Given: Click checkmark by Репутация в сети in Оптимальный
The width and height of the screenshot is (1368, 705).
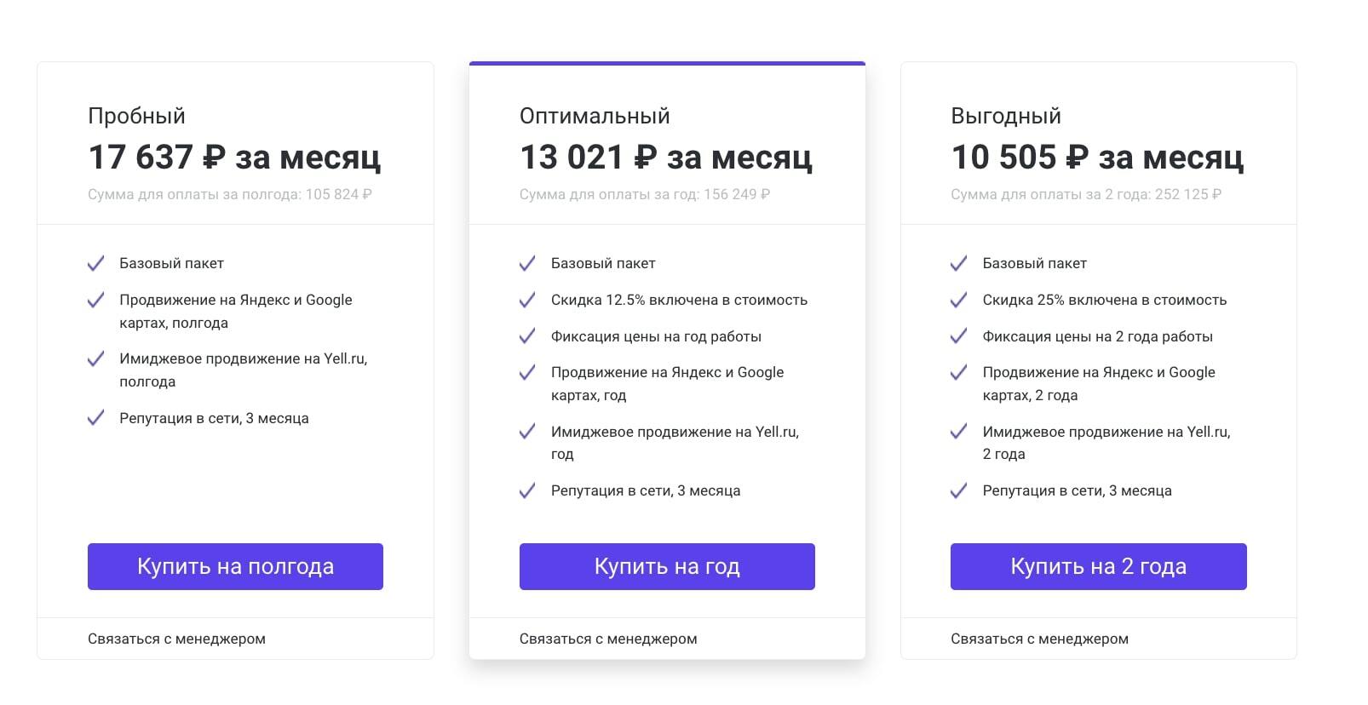Looking at the screenshot, I should point(527,490).
